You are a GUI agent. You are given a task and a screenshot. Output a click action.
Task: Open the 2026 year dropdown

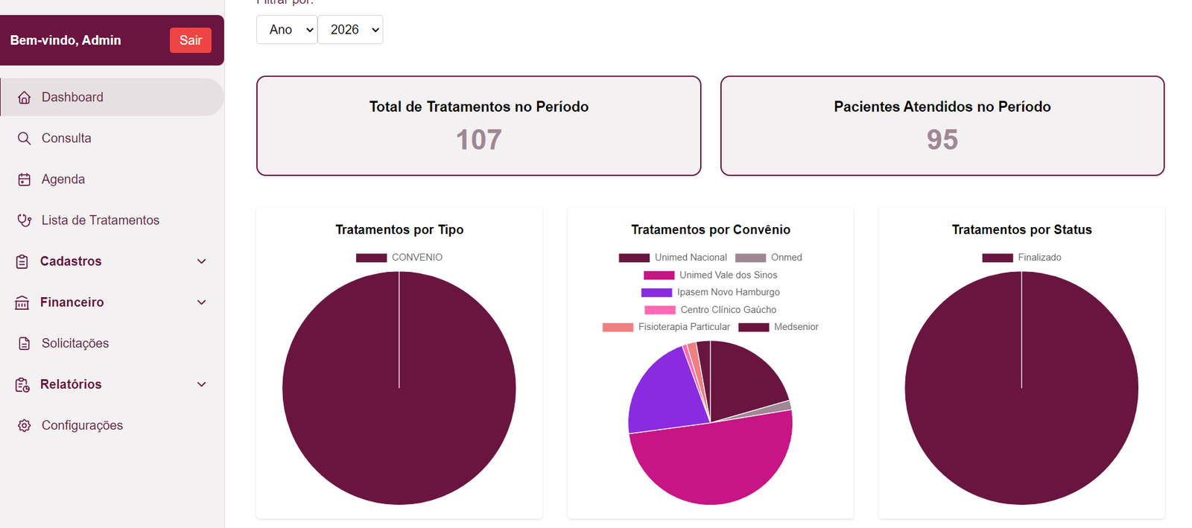(350, 30)
